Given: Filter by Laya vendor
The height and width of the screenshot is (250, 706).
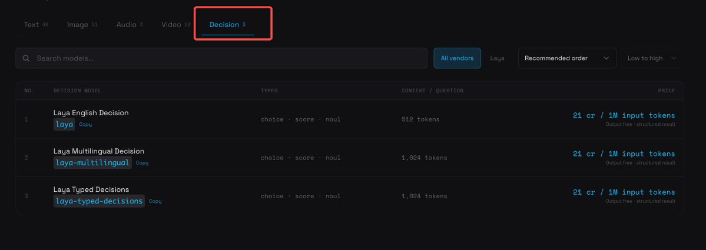Looking at the screenshot, I should (x=497, y=58).
